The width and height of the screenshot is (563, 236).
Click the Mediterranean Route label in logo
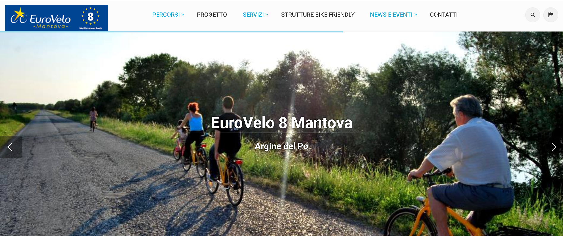point(91,28)
